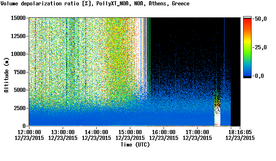Click the 10000 altitude tick label
Screen dimensions: 276x161
tap(18, 54)
